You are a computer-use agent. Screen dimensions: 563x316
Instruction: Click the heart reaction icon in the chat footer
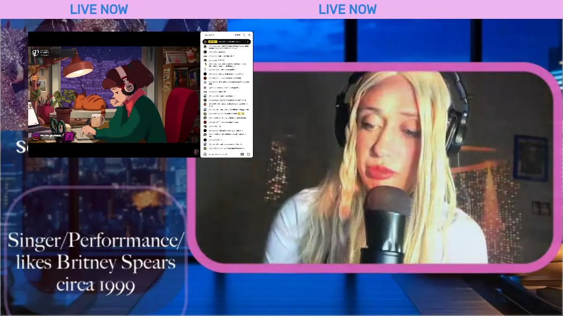coord(249,154)
